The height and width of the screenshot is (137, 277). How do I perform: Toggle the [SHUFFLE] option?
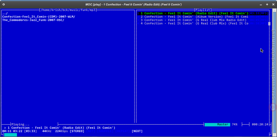click(106, 131)
